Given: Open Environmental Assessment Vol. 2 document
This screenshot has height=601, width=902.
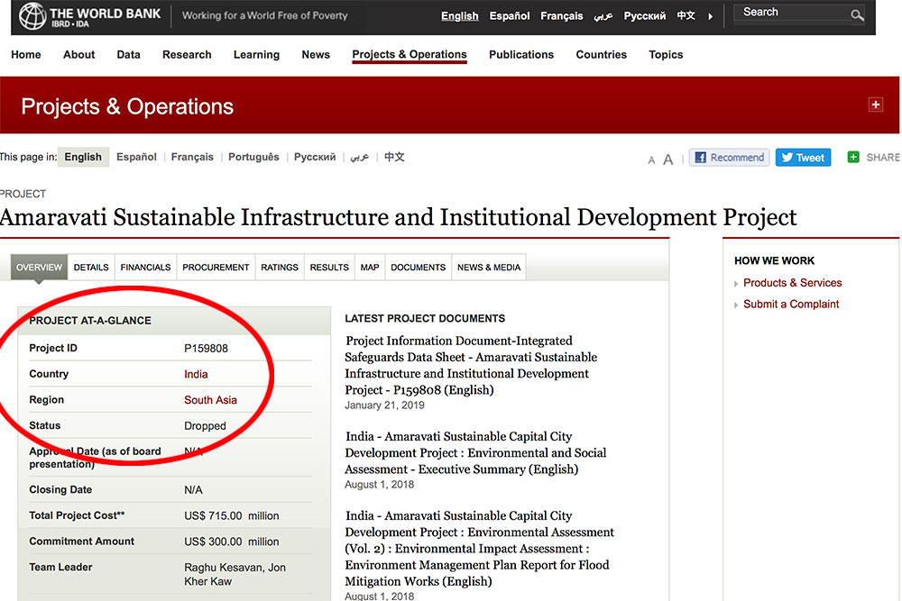Looking at the screenshot, I should (479, 548).
